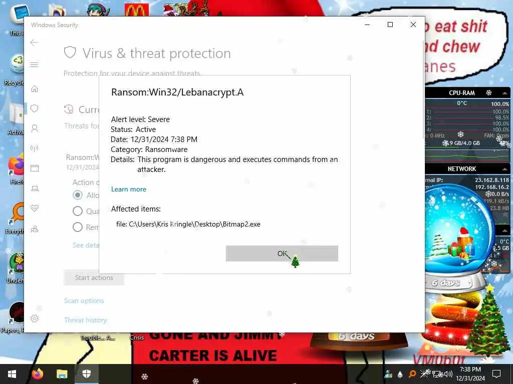Open the notification action center icon
The width and height of the screenshot is (513, 384).
[496, 374]
